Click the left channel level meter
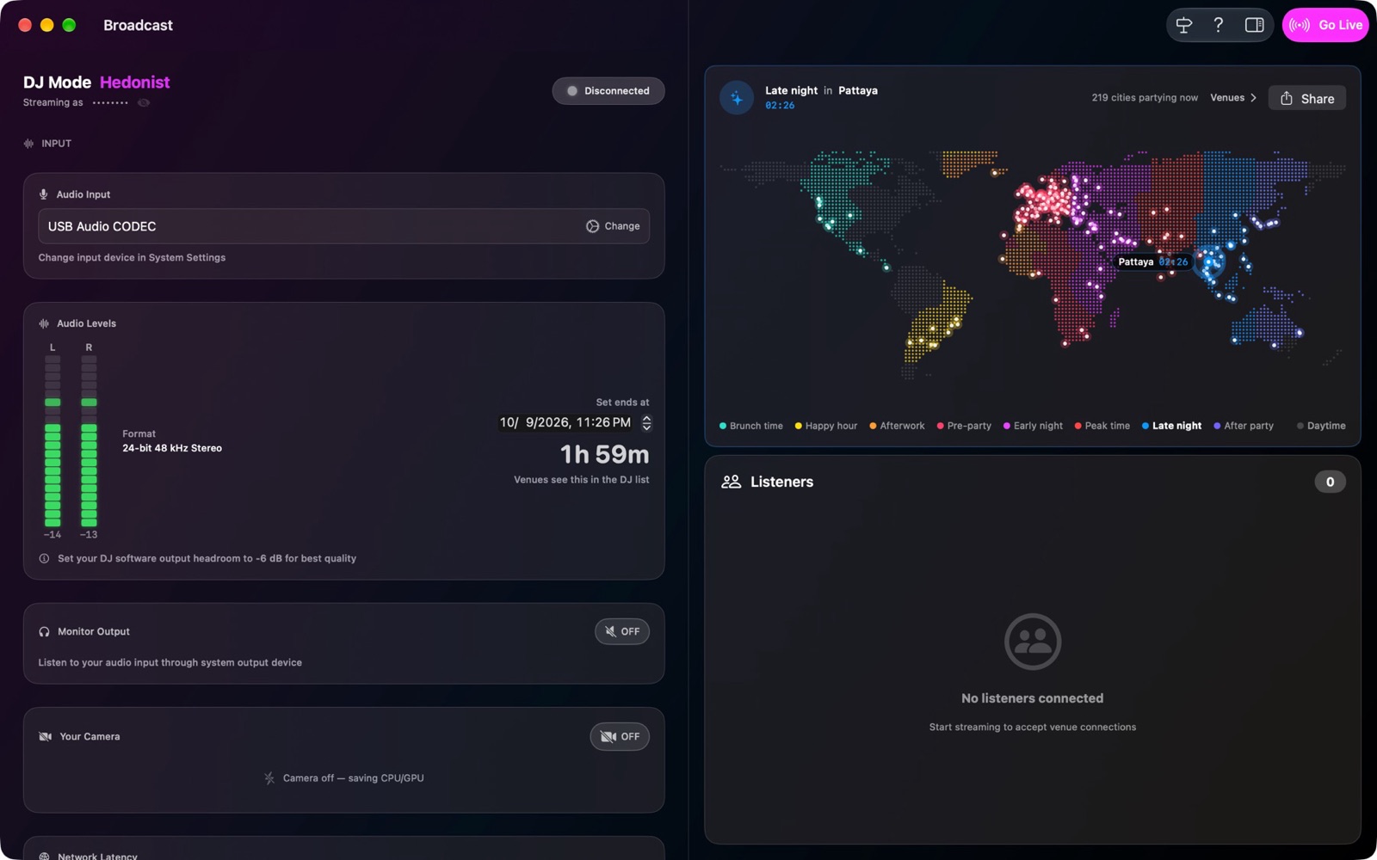The height and width of the screenshot is (860, 1377). [x=52, y=440]
